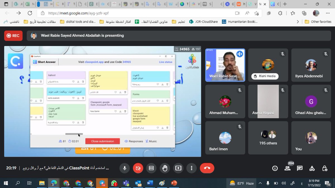The image size is (335, 188).
Task: Click Close submission in ClassPoint
Action: [x=102, y=141]
